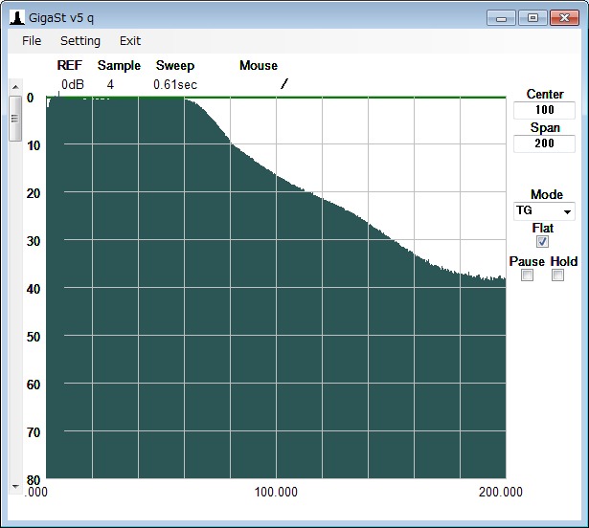Image resolution: width=589 pixels, height=528 pixels.
Task: Open the Setting menu
Action: coord(80,41)
